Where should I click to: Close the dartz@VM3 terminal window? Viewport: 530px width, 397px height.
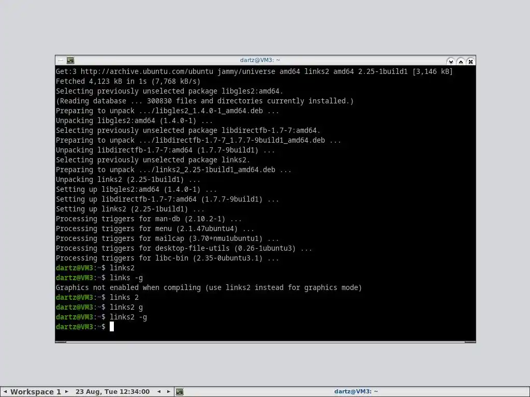(x=470, y=61)
